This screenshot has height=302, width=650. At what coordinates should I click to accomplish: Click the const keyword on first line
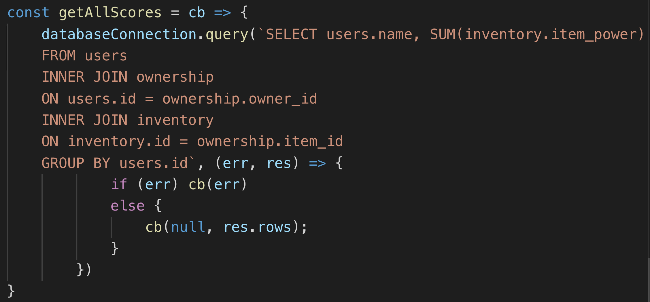click(x=28, y=13)
